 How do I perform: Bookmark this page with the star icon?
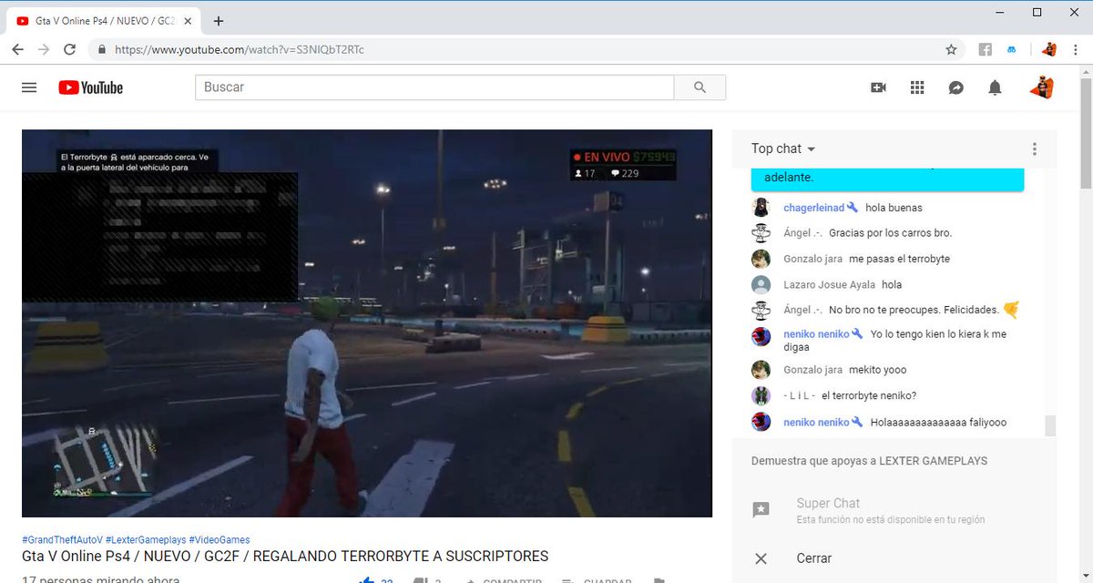click(951, 49)
